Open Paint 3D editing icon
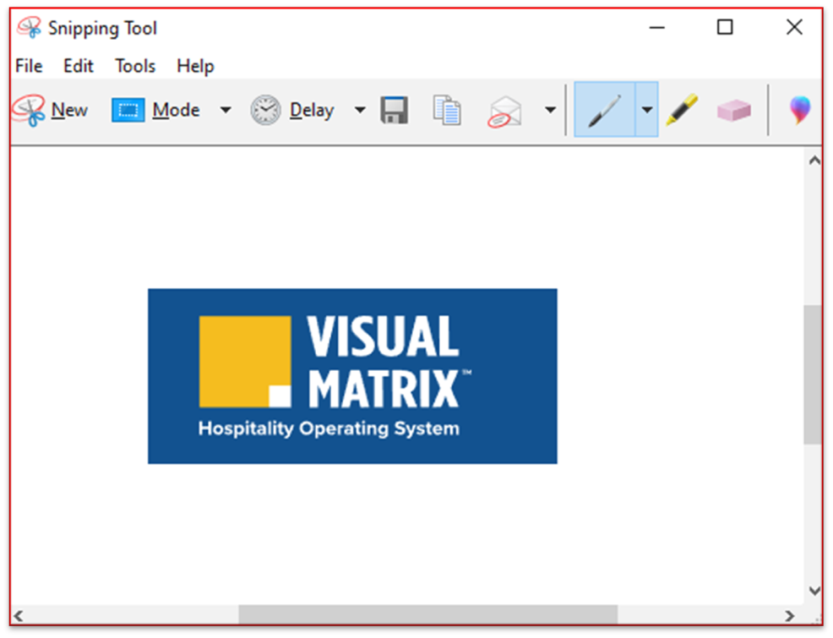 click(799, 110)
